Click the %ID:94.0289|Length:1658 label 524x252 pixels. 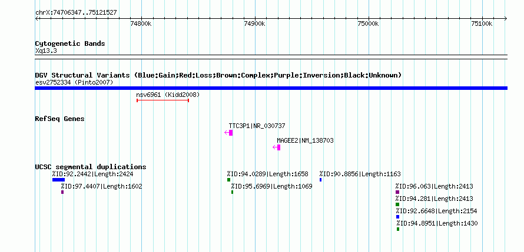point(268,174)
